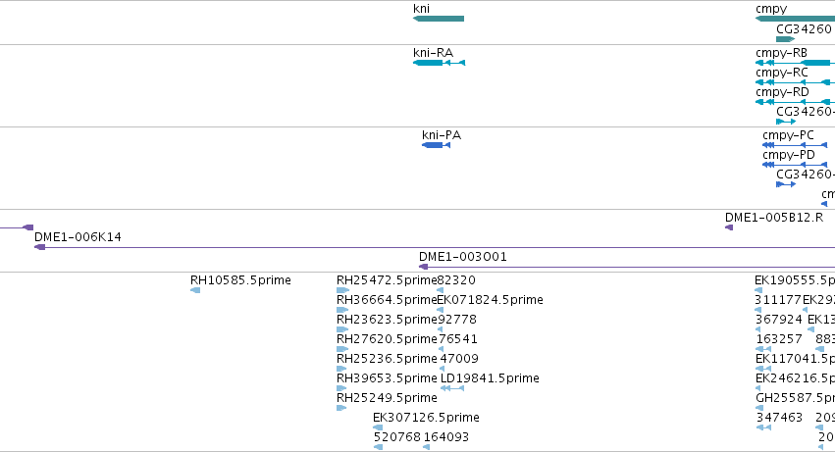
Task: Click the cmpy-PC protein glyph
Action: (795, 145)
